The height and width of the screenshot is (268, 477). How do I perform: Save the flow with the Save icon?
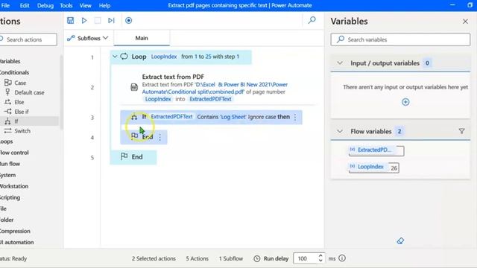click(70, 20)
